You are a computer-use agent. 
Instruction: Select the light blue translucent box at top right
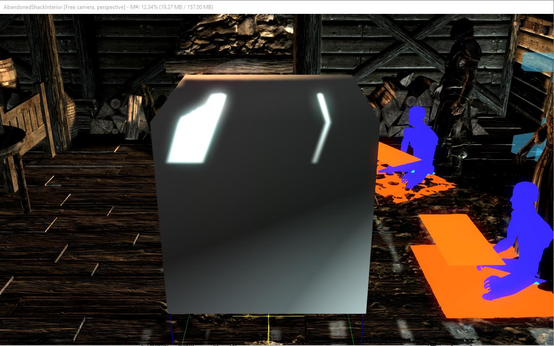tap(537, 62)
